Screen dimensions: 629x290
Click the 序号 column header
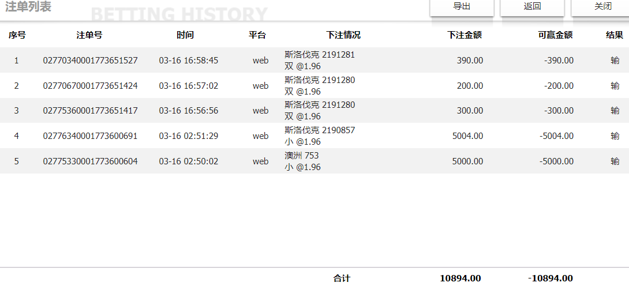pyautogui.click(x=17, y=35)
